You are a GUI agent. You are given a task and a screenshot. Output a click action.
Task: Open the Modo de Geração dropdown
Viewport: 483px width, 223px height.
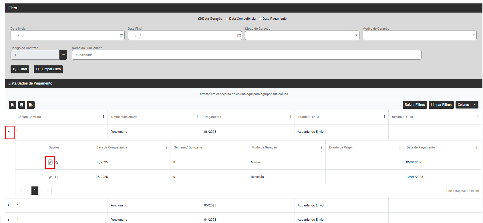(302, 35)
